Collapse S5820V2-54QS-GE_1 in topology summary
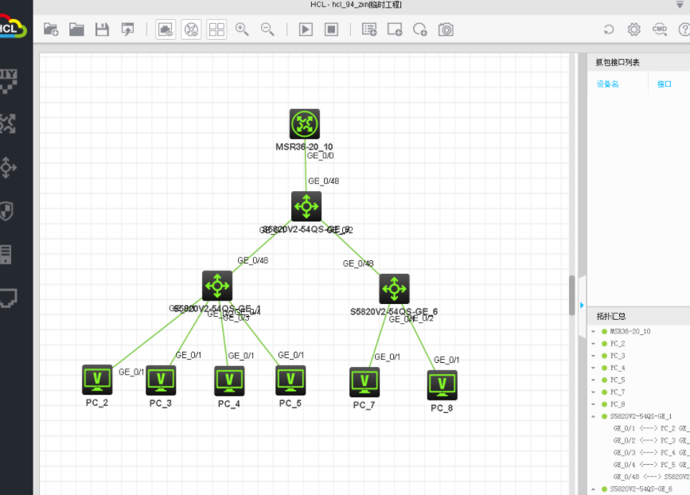The height and width of the screenshot is (495, 690). pyautogui.click(x=593, y=416)
